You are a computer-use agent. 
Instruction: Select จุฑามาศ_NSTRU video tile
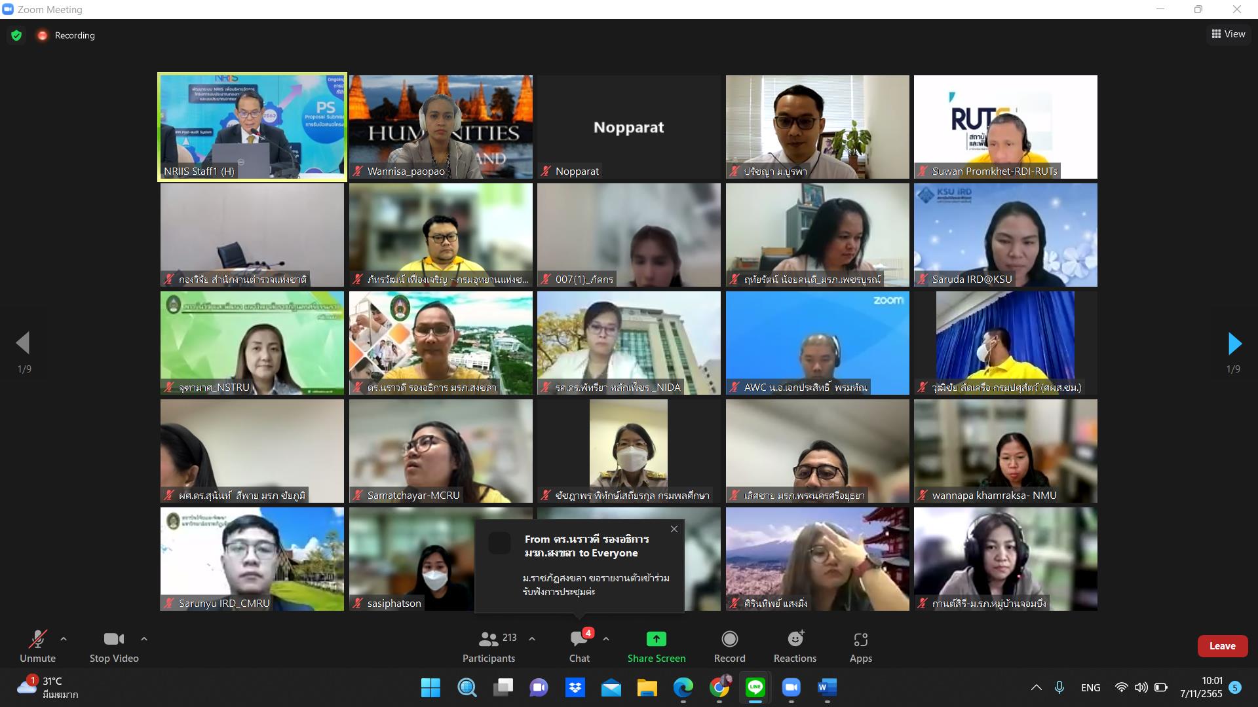[252, 343]
